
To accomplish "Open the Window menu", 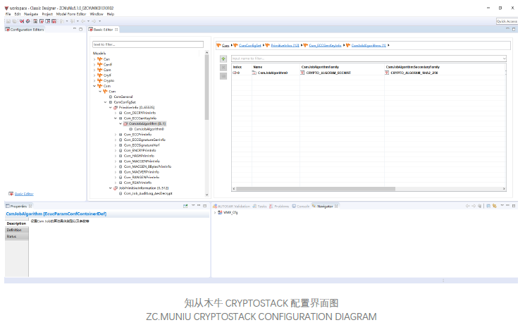I will 97,14.
